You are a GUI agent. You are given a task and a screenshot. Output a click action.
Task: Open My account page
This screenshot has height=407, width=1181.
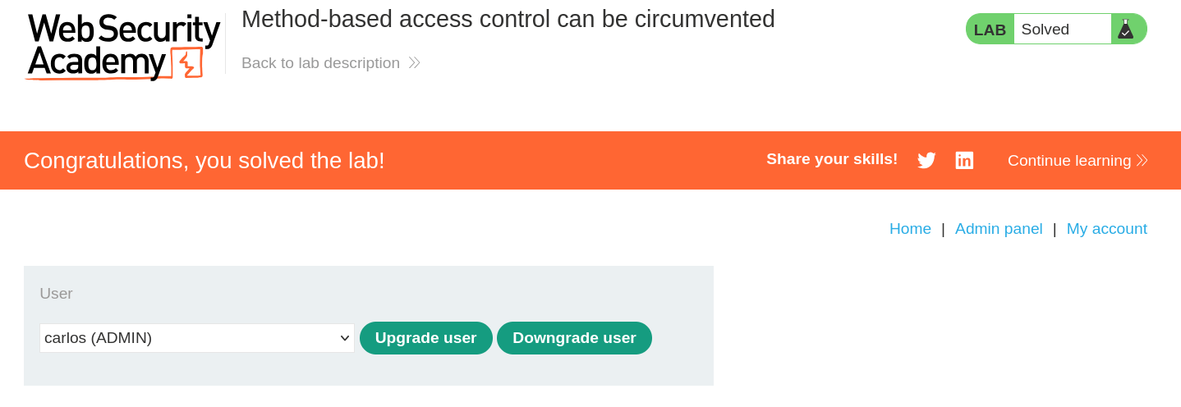(x=1106, y=229)
